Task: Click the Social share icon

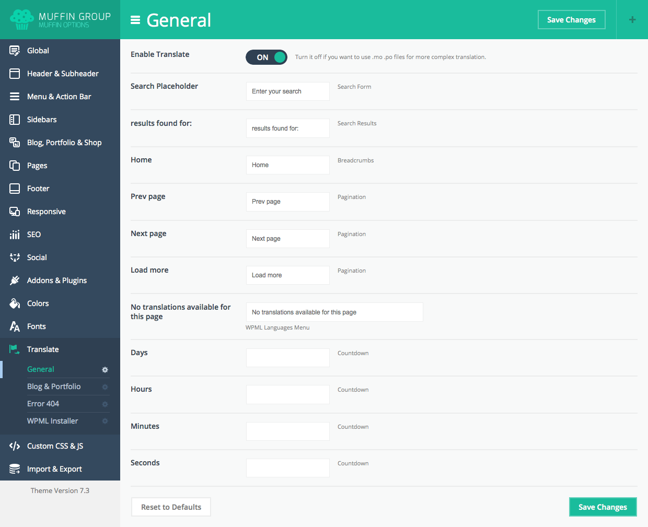Action: pos(15,257)
